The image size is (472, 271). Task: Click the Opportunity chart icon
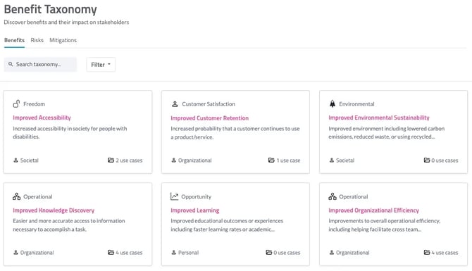(x=174, y=196)
